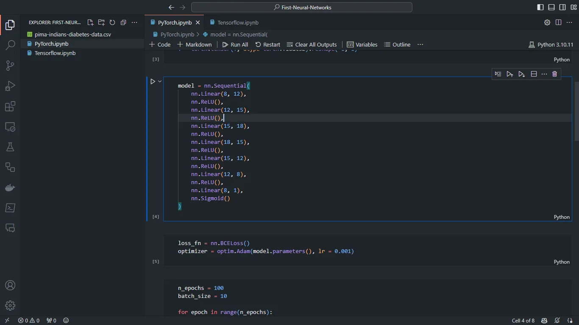Toggle the primary side bar layout
The image size is (579, 325).
pos(540,7)
